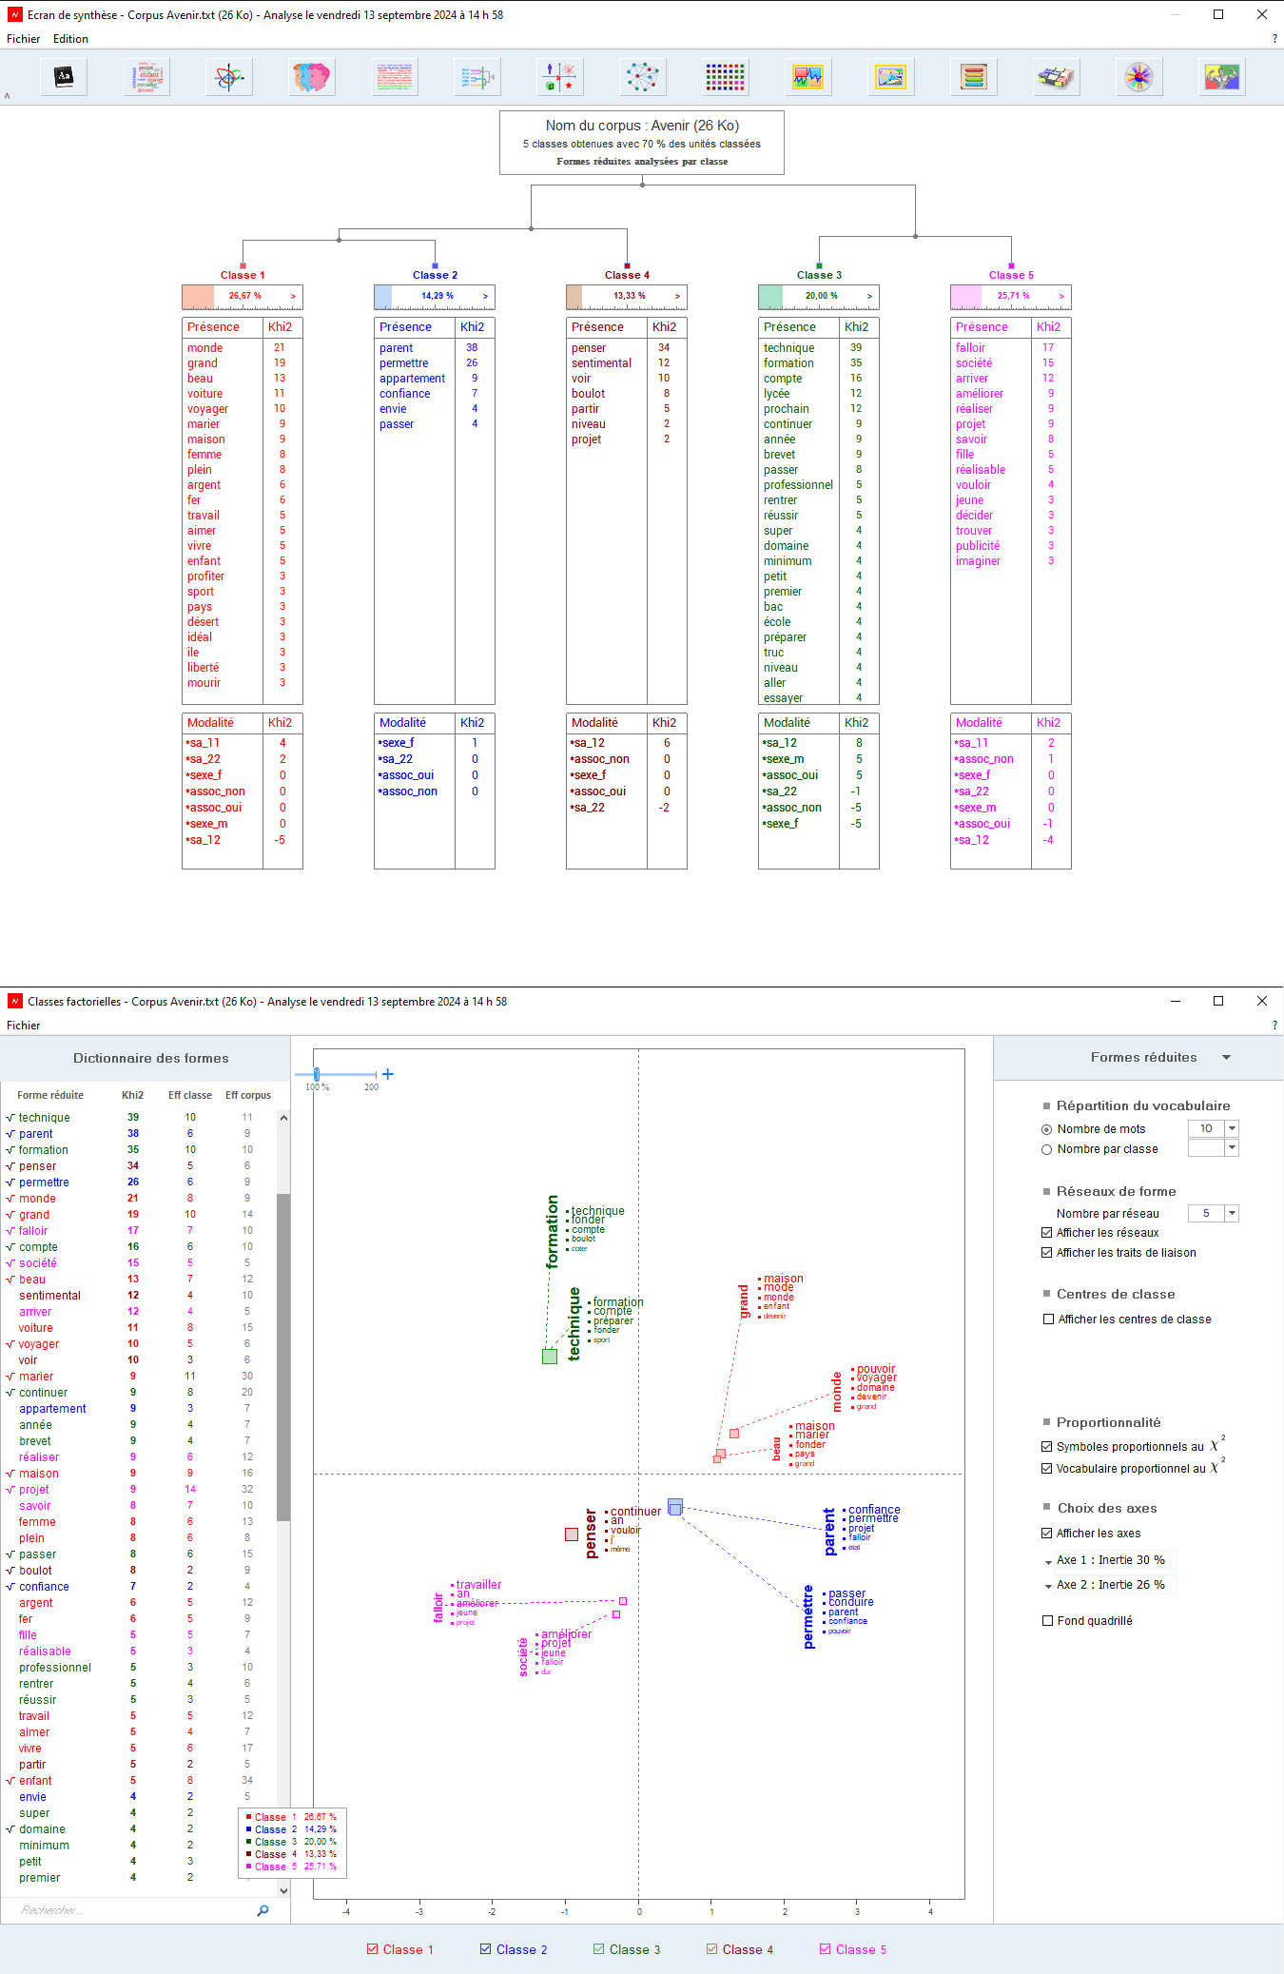The height and width of the screenshot is (1974, 1284).
Task: Click the Rechercher search field
Action: pyautogui.click(x=133, y=1910)
